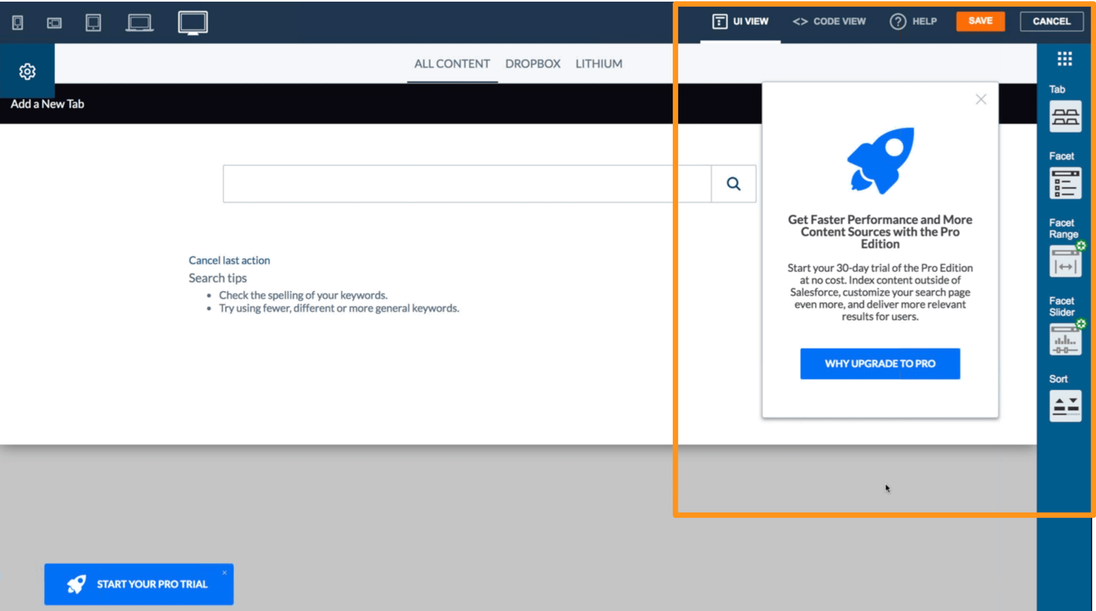Viewport: 1096px width, 611px height.
Task: Click the Cancel button
Action: pyautogui.click(x=1052, y=21)
